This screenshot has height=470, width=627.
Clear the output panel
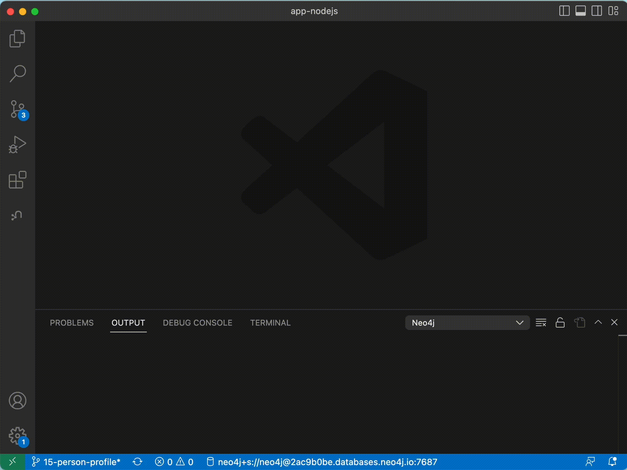click(x=541, y=323)
